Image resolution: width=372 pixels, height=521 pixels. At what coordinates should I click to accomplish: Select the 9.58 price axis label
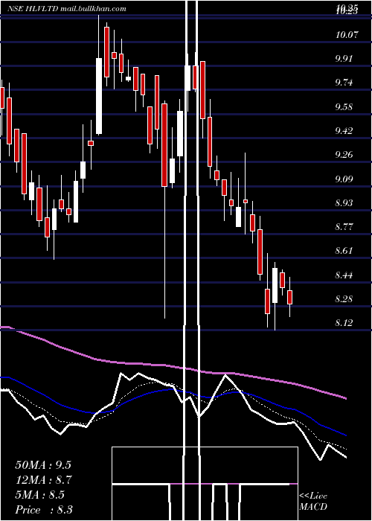(344, 106)
